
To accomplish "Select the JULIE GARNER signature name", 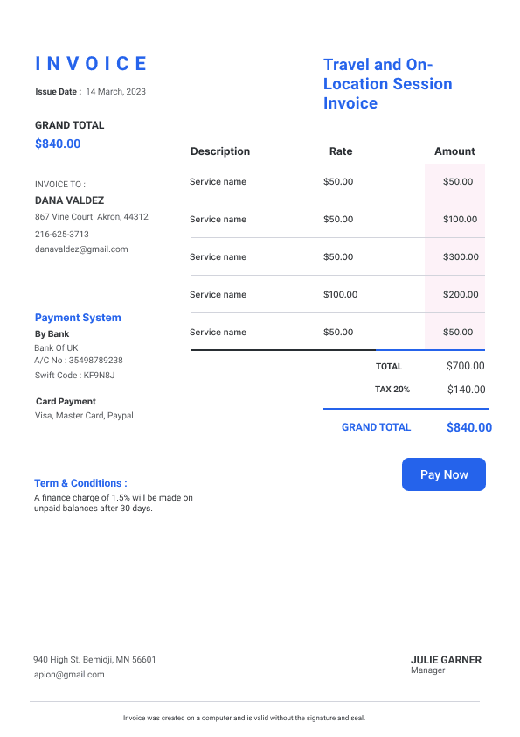I will [x=446, y=660].
